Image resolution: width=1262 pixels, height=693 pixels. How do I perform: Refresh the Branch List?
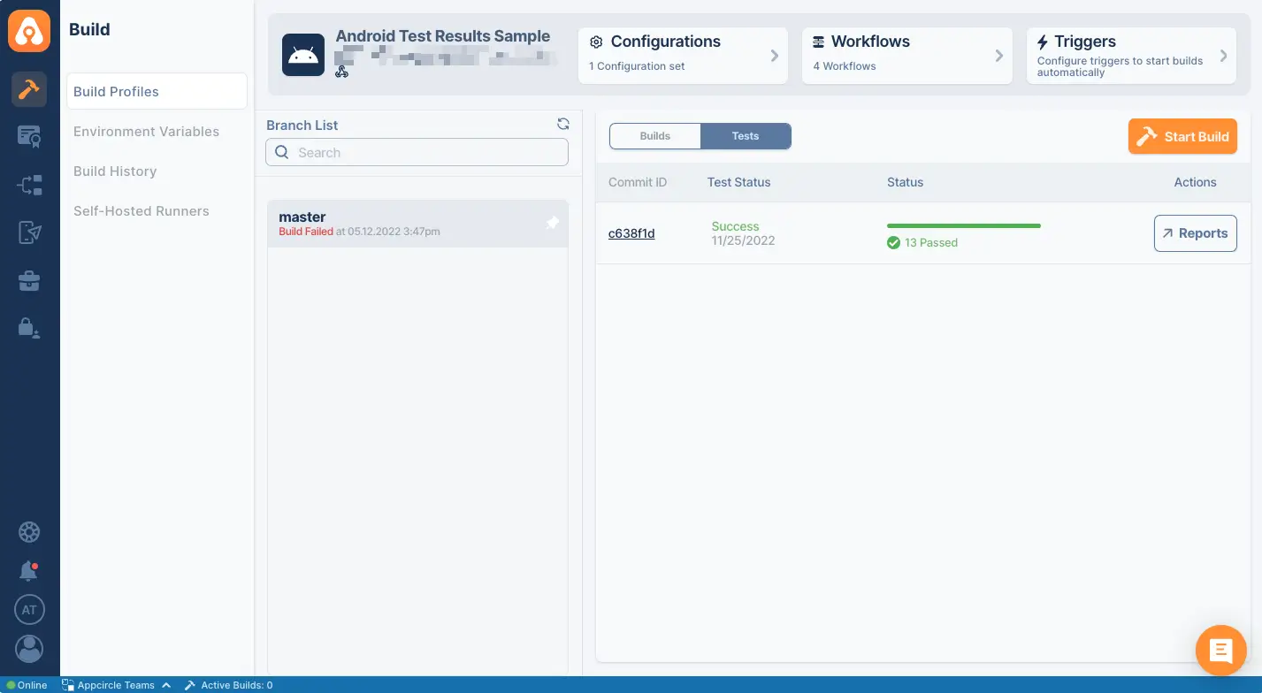(562, 125)
